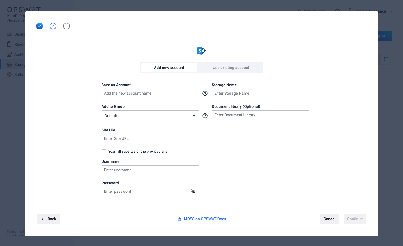Switch to Add new account tab

pos(169,68)
